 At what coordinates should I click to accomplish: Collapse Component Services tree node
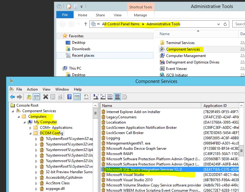13,111
